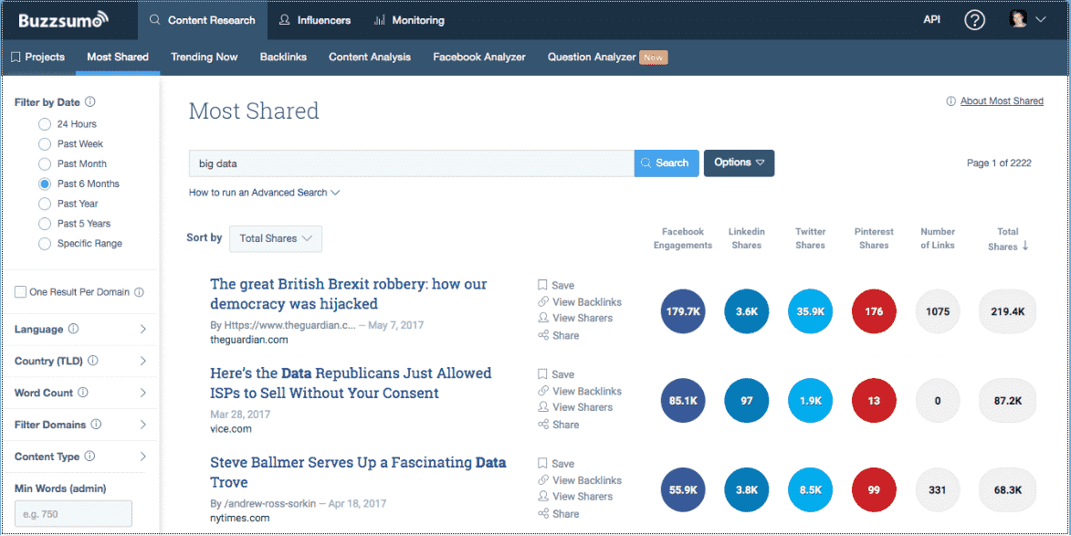Click the Total Shares column sort arrow

[x=1025, y=246]
